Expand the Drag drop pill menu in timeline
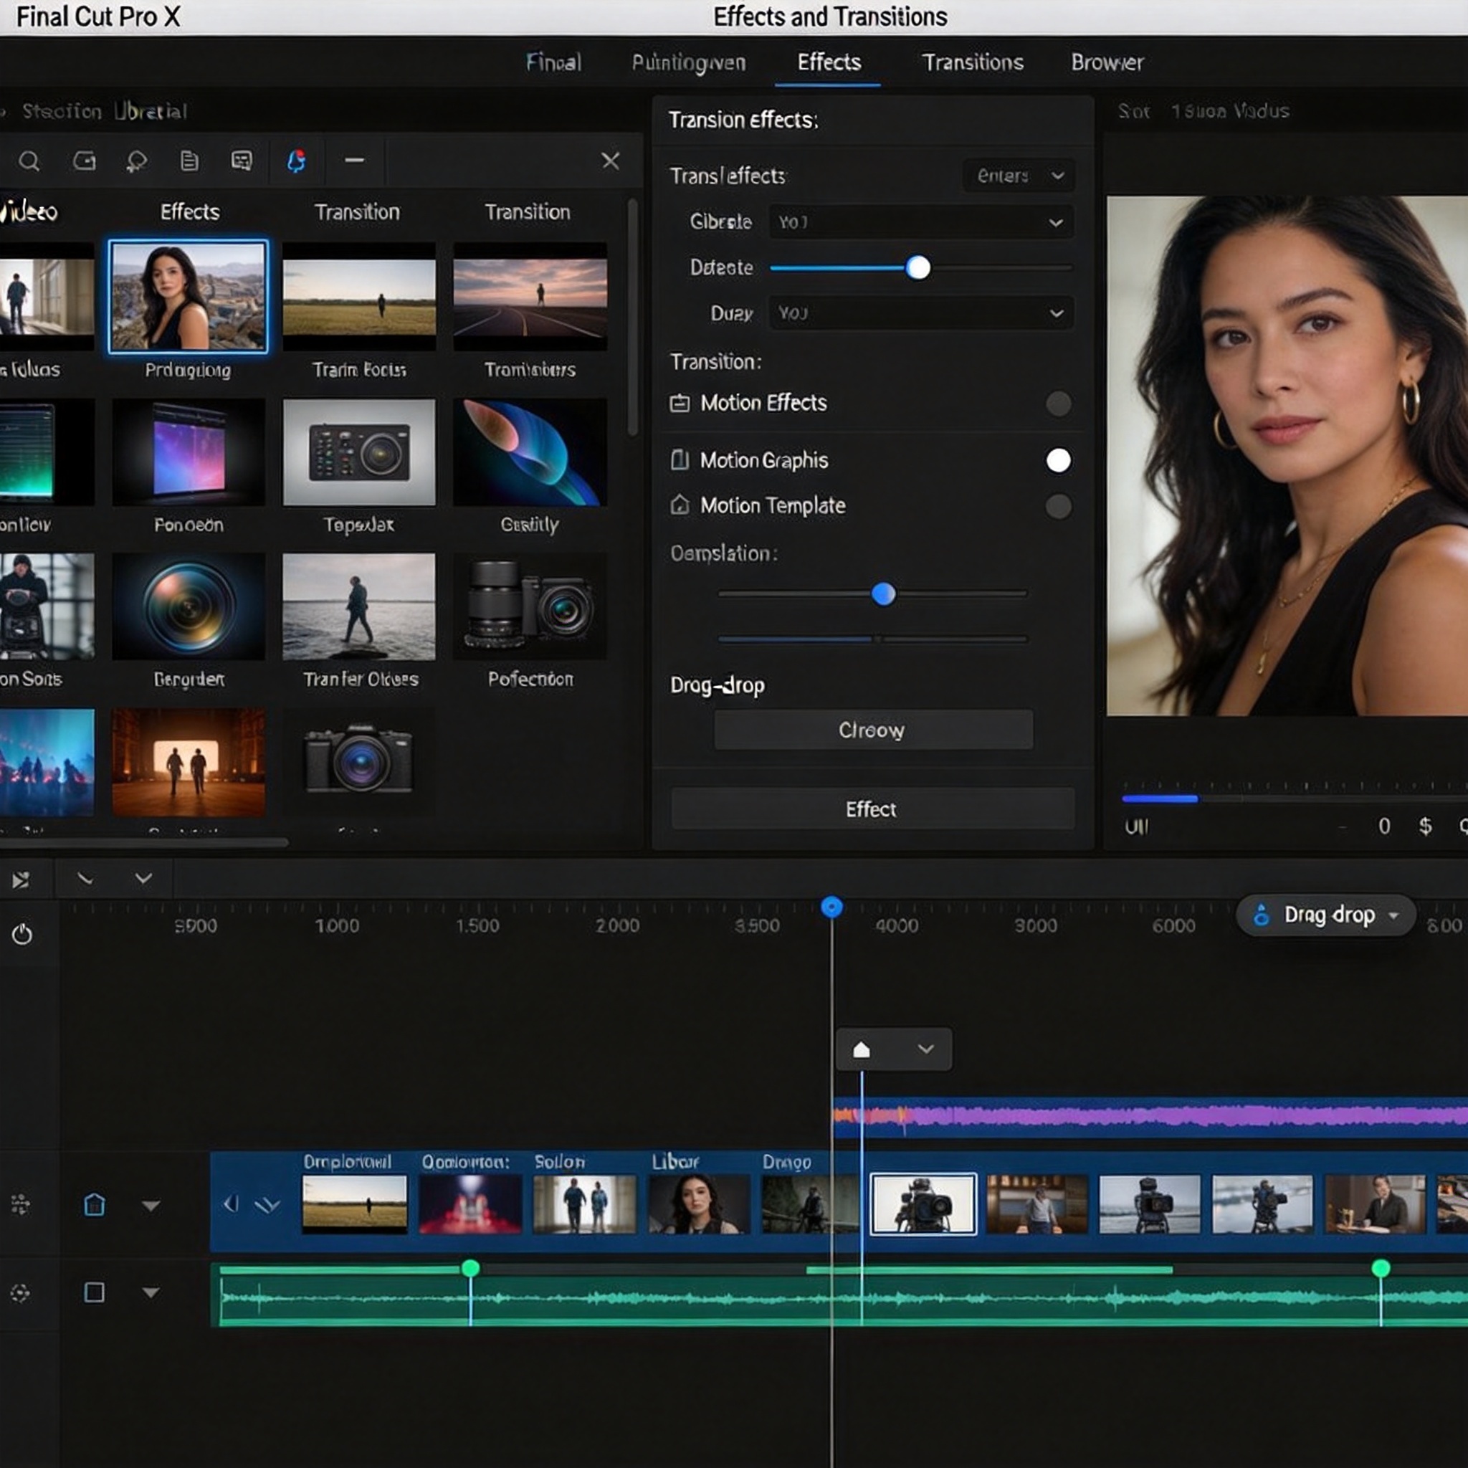The image size is (1468, 1468). coord(1325,915)
